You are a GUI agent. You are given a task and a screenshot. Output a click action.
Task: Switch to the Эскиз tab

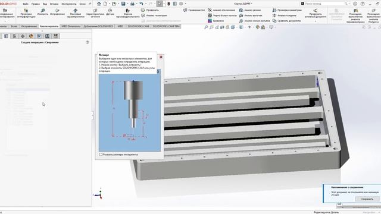14,26
